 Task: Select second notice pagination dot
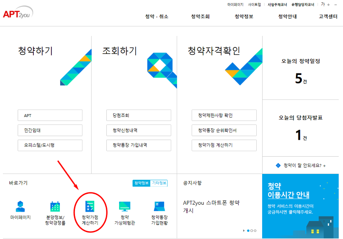coord(251,231)
